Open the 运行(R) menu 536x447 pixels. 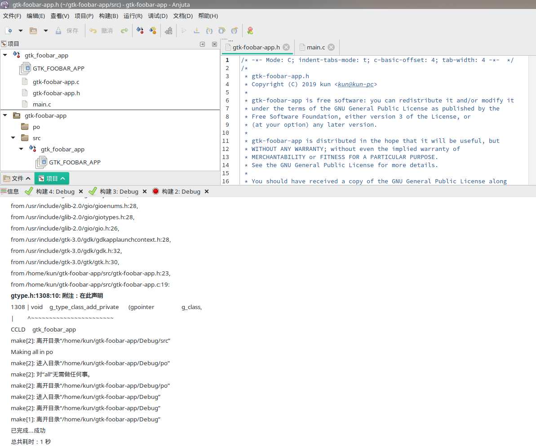pyautogui.click(x=133, y=16)
